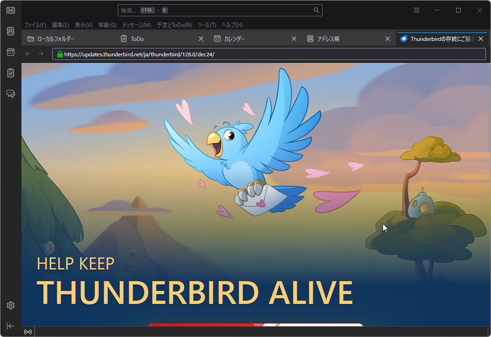
Task: Close the アドレス帳 tab
Action: [388, 39]
